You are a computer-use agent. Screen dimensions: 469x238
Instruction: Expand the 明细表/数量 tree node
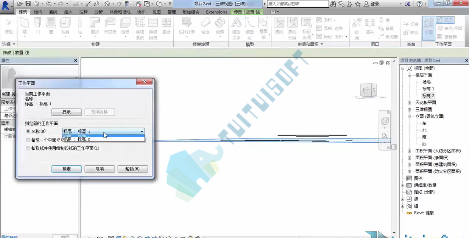pyautogui.click(x=403, y=185)
